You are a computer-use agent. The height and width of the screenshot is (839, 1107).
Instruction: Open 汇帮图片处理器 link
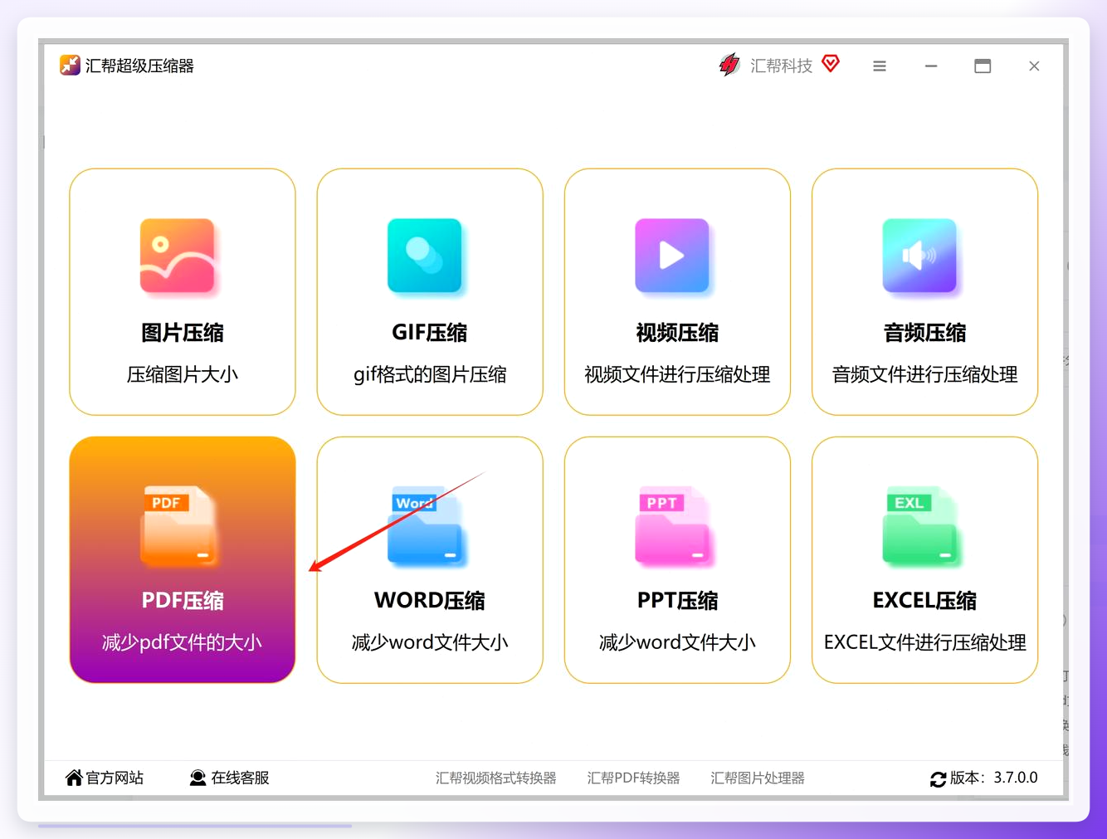758,778
